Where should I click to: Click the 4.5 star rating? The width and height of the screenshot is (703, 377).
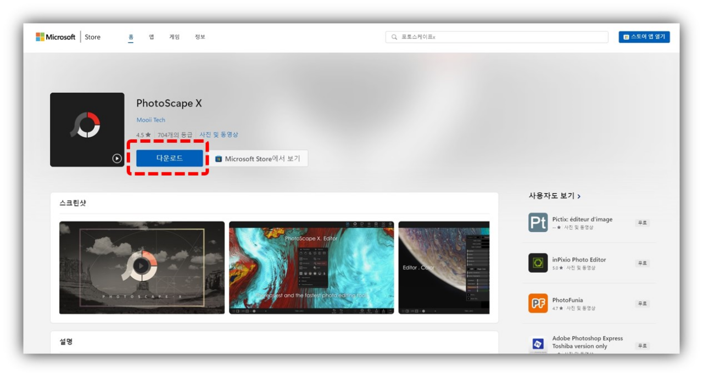(143, 134)
